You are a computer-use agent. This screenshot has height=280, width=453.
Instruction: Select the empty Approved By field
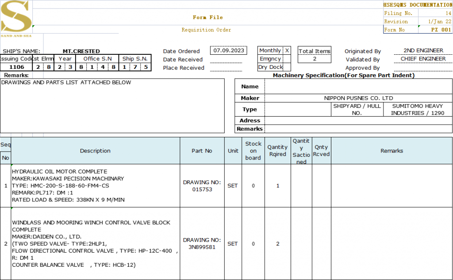click(423, 68)
